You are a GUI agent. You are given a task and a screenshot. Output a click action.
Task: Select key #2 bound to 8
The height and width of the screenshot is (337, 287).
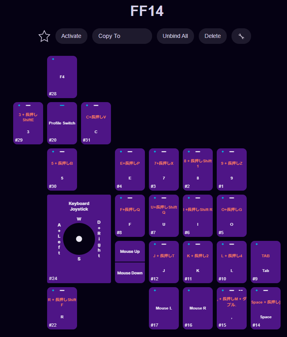pos(198,169)
